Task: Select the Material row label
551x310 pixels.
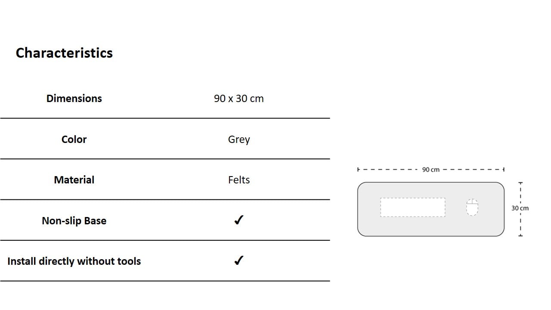Action: 74,180
